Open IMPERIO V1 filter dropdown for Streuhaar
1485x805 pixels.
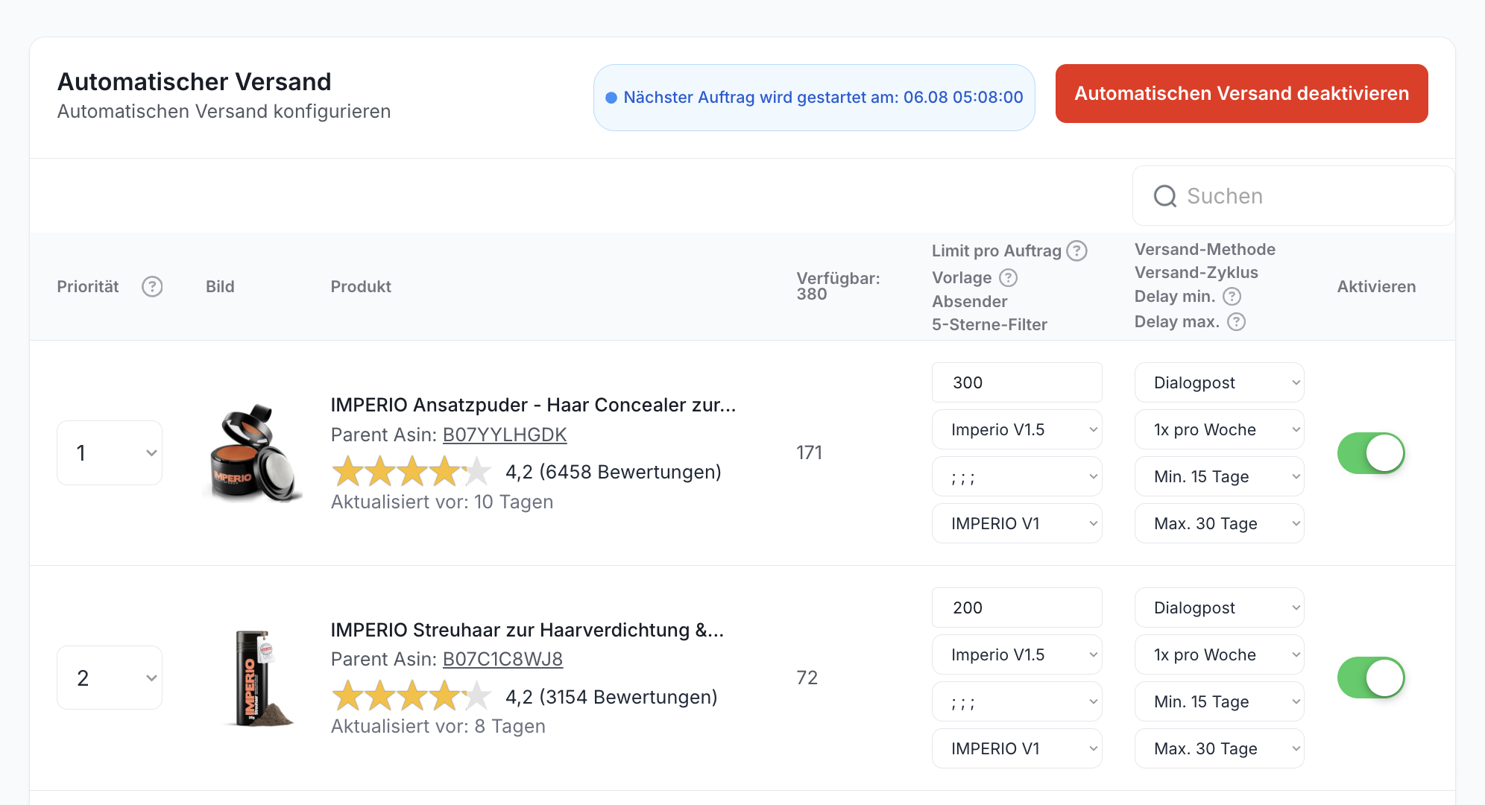click(1017, 748)
